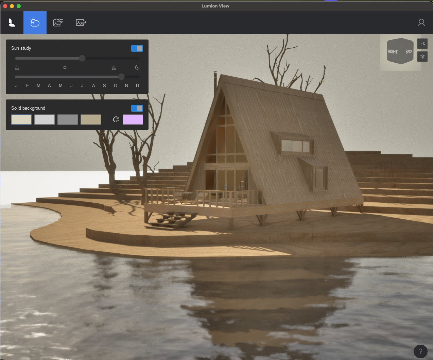Open the user account panel
433x360 pixels.
tap(421, 22)
